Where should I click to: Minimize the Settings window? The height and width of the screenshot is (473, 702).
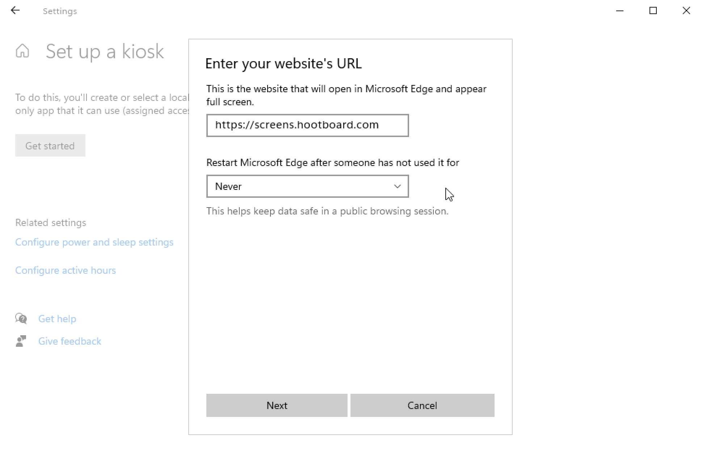point(620,11)
